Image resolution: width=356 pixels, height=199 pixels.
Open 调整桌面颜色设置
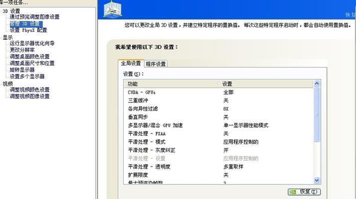29,57
